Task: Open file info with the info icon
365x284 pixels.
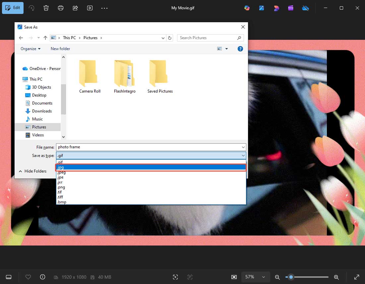Action: point(42,277)
